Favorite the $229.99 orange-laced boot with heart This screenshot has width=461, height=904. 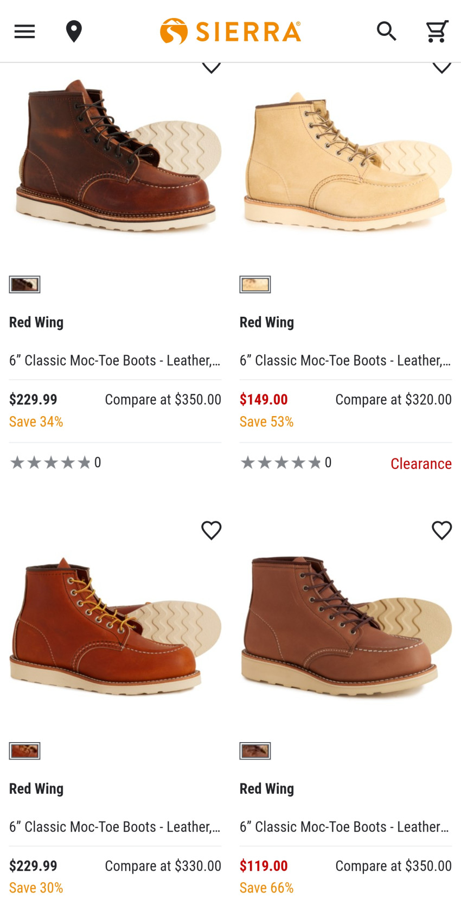coord(211,530)
